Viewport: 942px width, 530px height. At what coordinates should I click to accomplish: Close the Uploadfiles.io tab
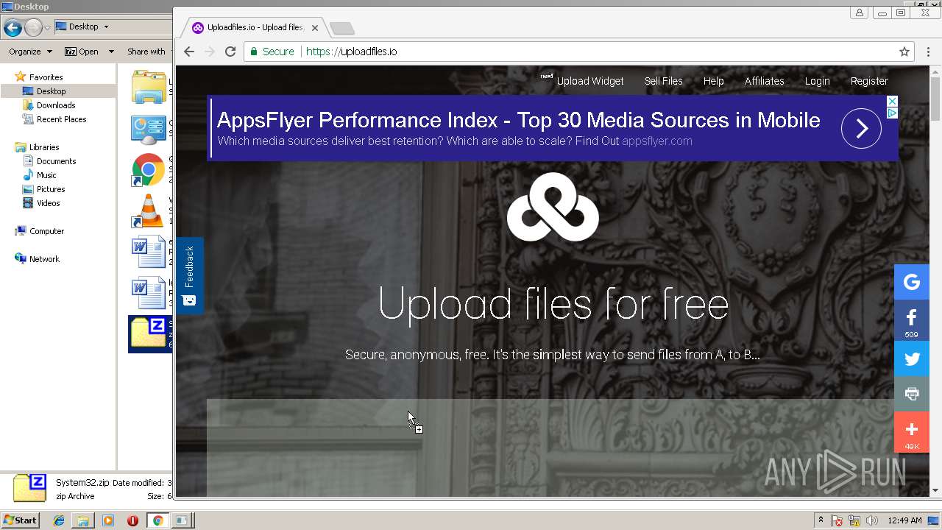coord(315,28)
